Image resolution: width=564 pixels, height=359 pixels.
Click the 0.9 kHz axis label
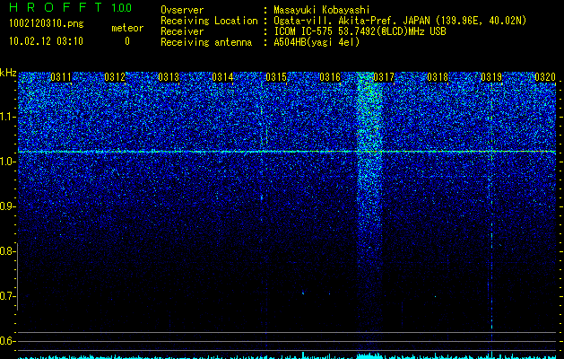pyautogui.click(x=8, y=206)
